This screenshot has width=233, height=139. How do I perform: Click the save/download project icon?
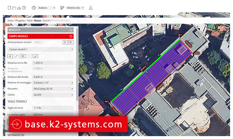19,8
